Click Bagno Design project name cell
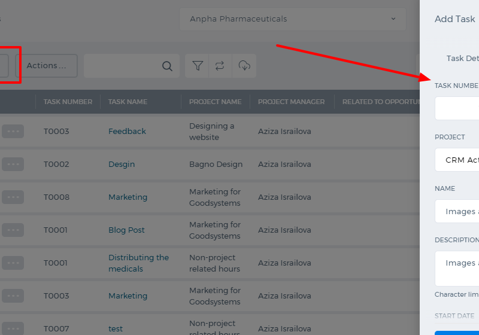Screen dimensions: 479x335 pyautogui.click(x=216, y=164)
